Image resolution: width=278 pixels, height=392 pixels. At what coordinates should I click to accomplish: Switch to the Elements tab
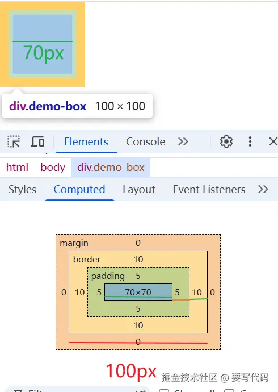[x=86, y=142]
